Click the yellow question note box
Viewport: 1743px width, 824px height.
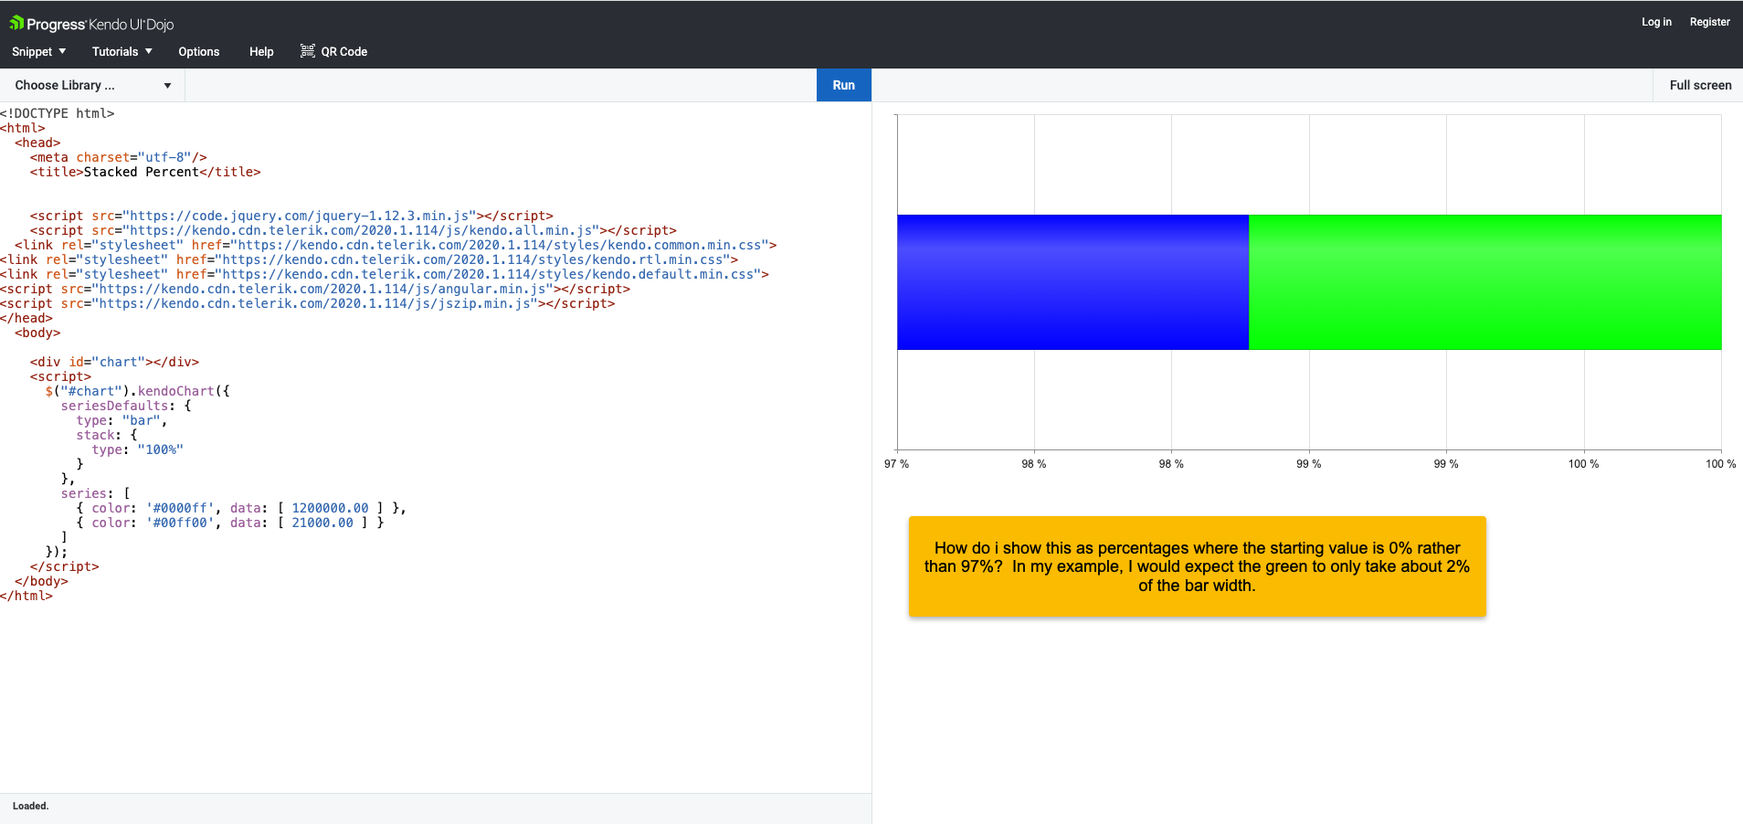(1197, 566)
